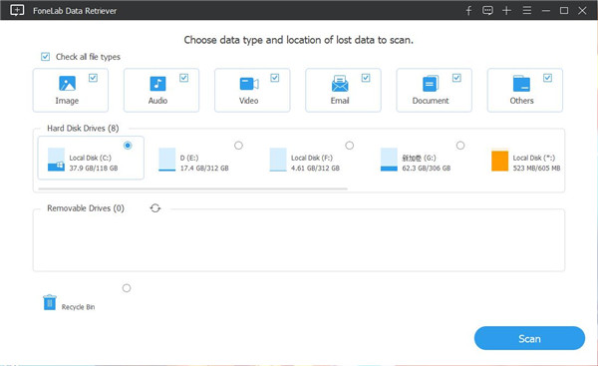Toggle the Others file type checkbox
This screenshot has height=366, width=598.
click(x=547, y=78)
